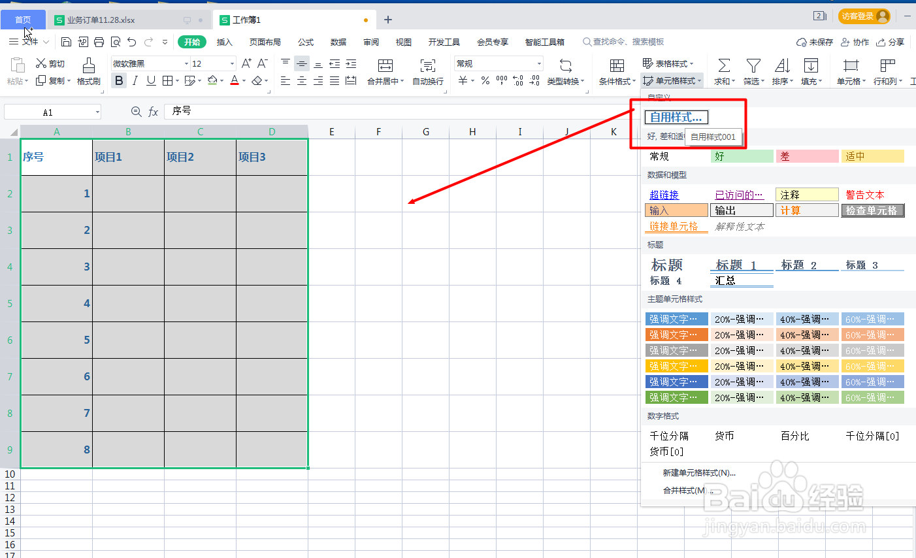Open the font color swatch

click(x=234, y=80)
